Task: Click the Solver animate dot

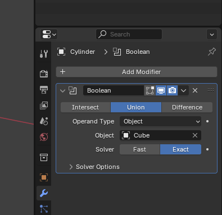Action: point(207,149)
